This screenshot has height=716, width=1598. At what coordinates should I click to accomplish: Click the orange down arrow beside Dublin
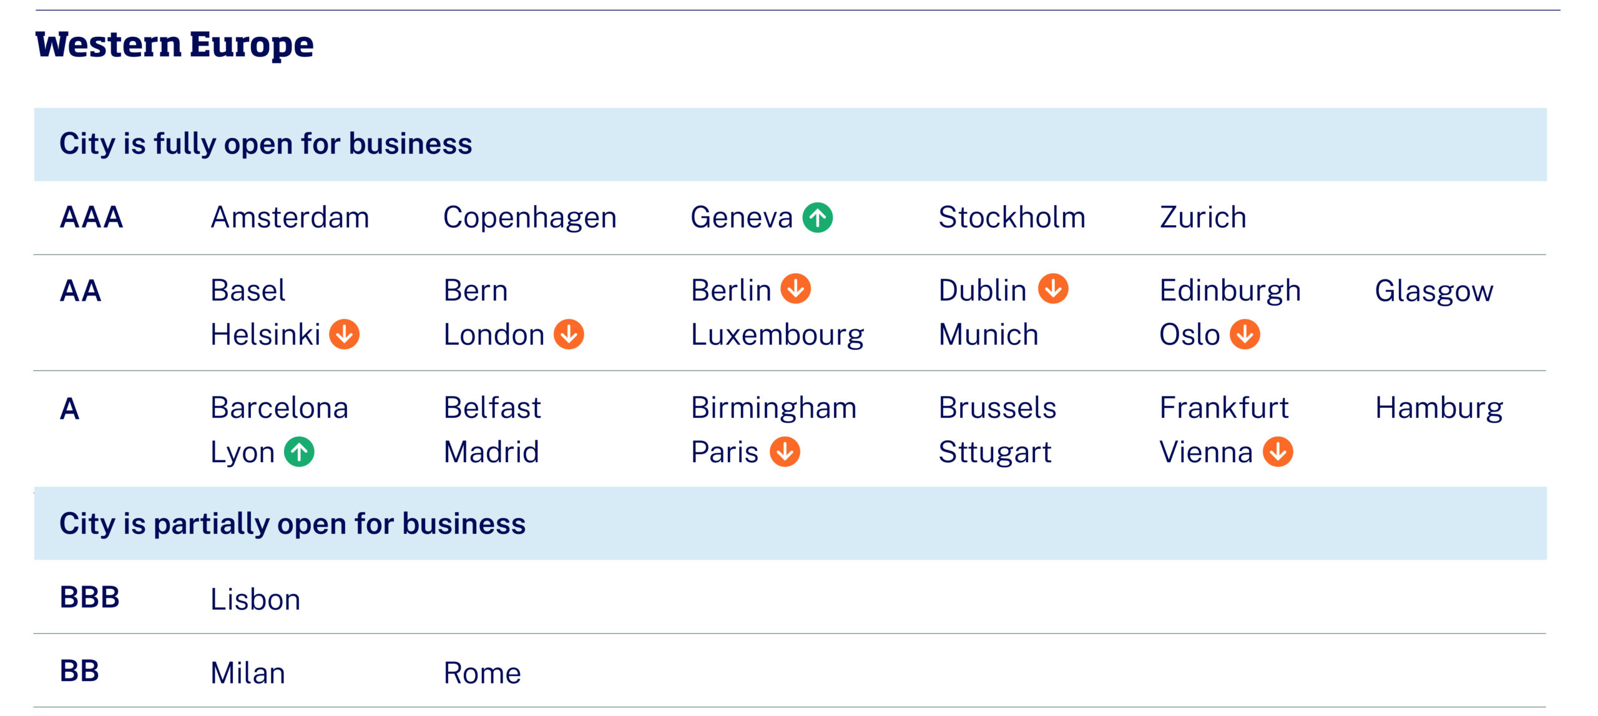1053,289
